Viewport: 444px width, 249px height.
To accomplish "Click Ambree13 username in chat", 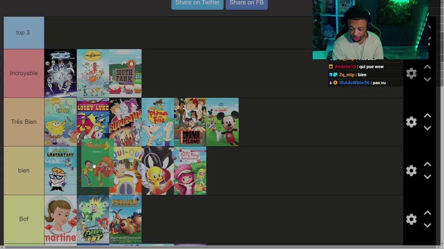I will click(345, 67).
